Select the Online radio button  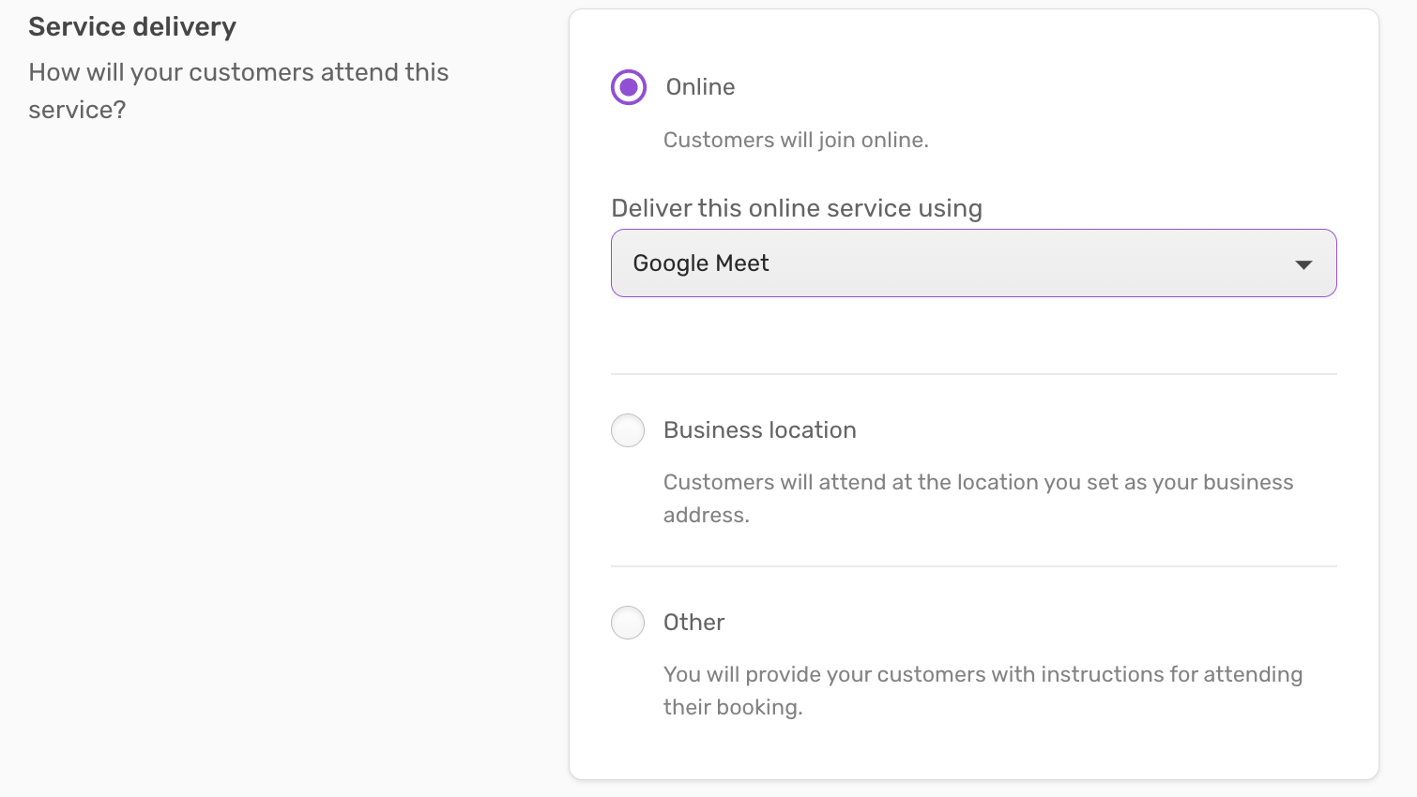pos(629,87)
